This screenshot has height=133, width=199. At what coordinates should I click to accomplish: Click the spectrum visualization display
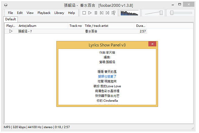point(129,13)
